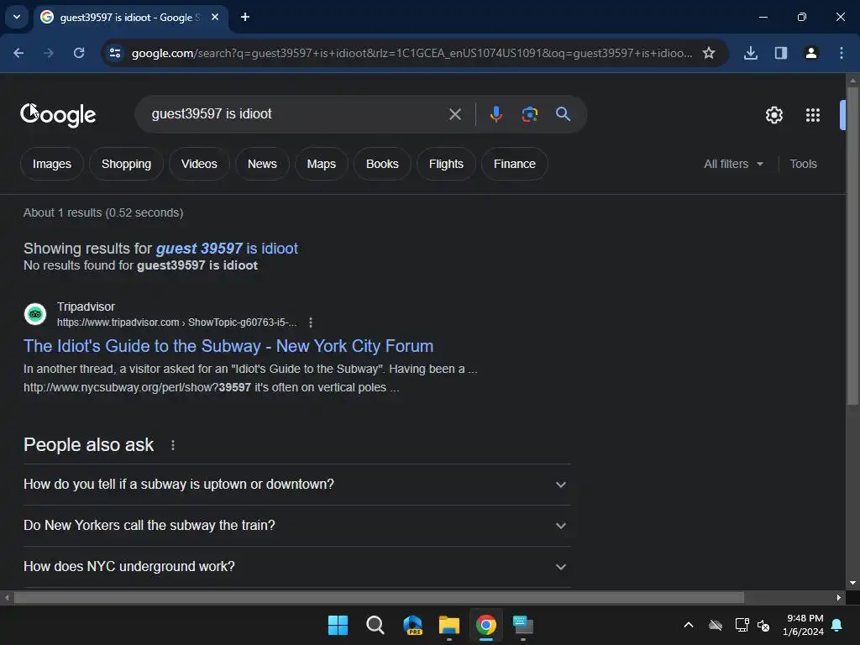Image resolution: width=860 pixels, height=645 pixels.
Task: Go back to previous page
Action: [18, 53]
